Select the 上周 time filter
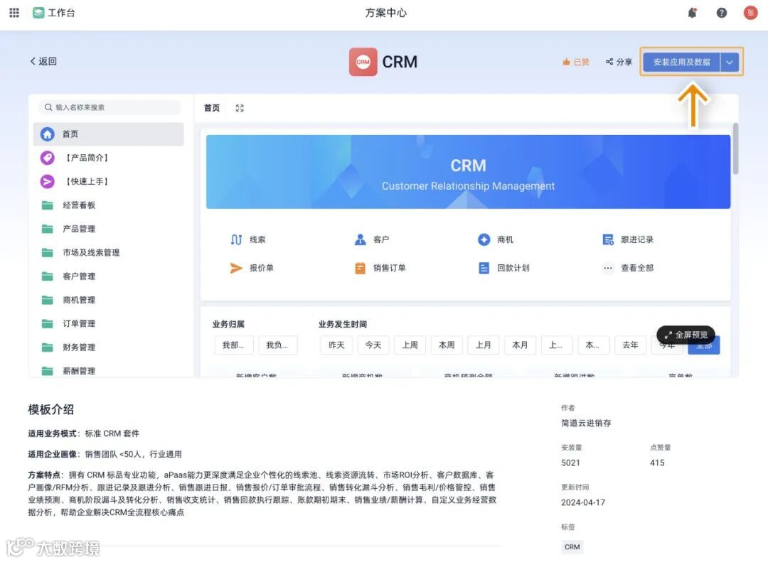The height and width of the screenshot is (562, 768). (410, 345)
